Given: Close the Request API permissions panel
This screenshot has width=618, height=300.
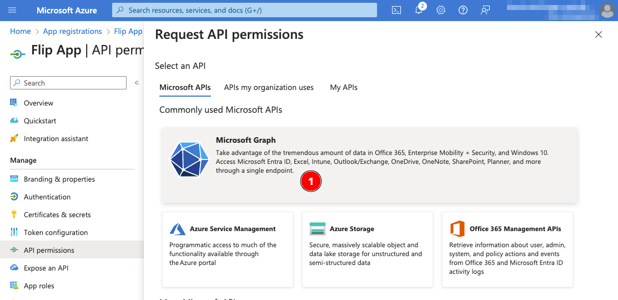Looking at the screenshot, I should [x=599, y=34].
